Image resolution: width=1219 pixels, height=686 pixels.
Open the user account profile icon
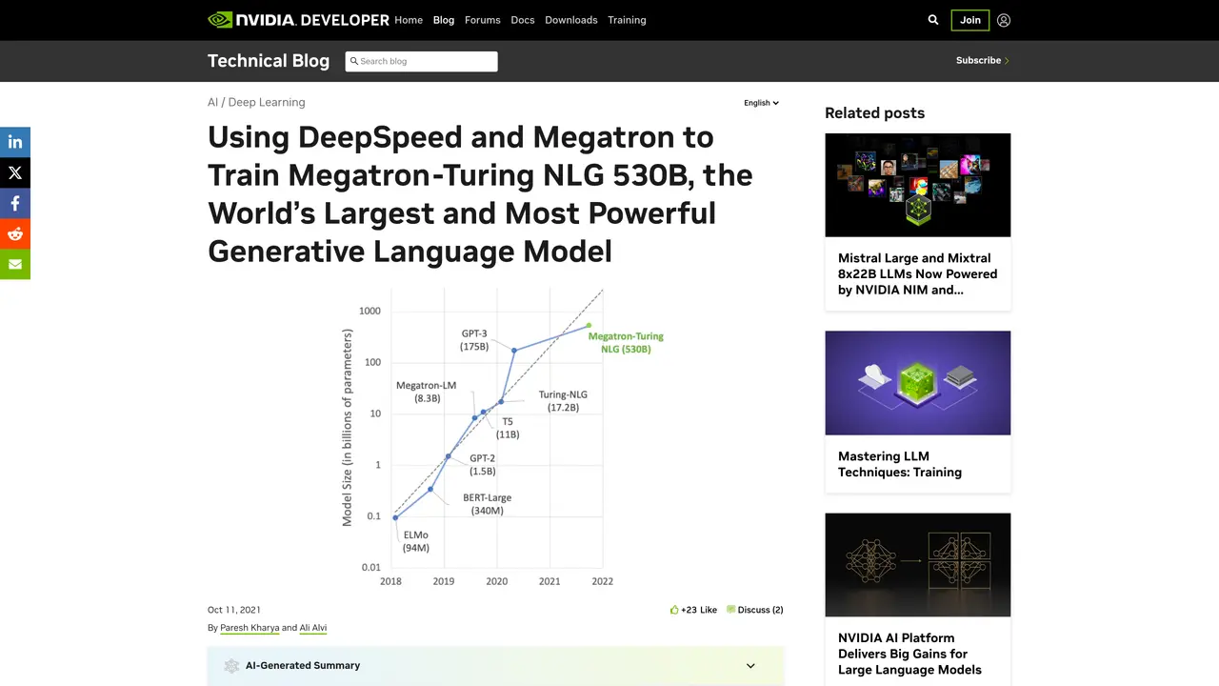pos(1004,20)
